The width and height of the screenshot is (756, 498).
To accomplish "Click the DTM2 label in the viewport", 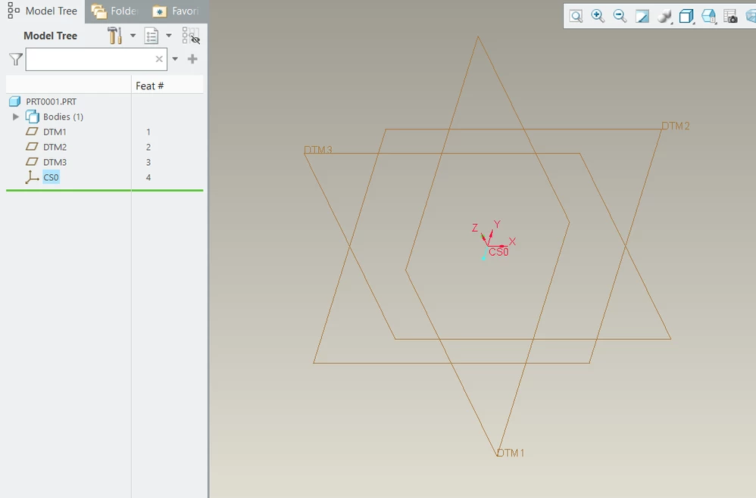I will click(676, 126).
